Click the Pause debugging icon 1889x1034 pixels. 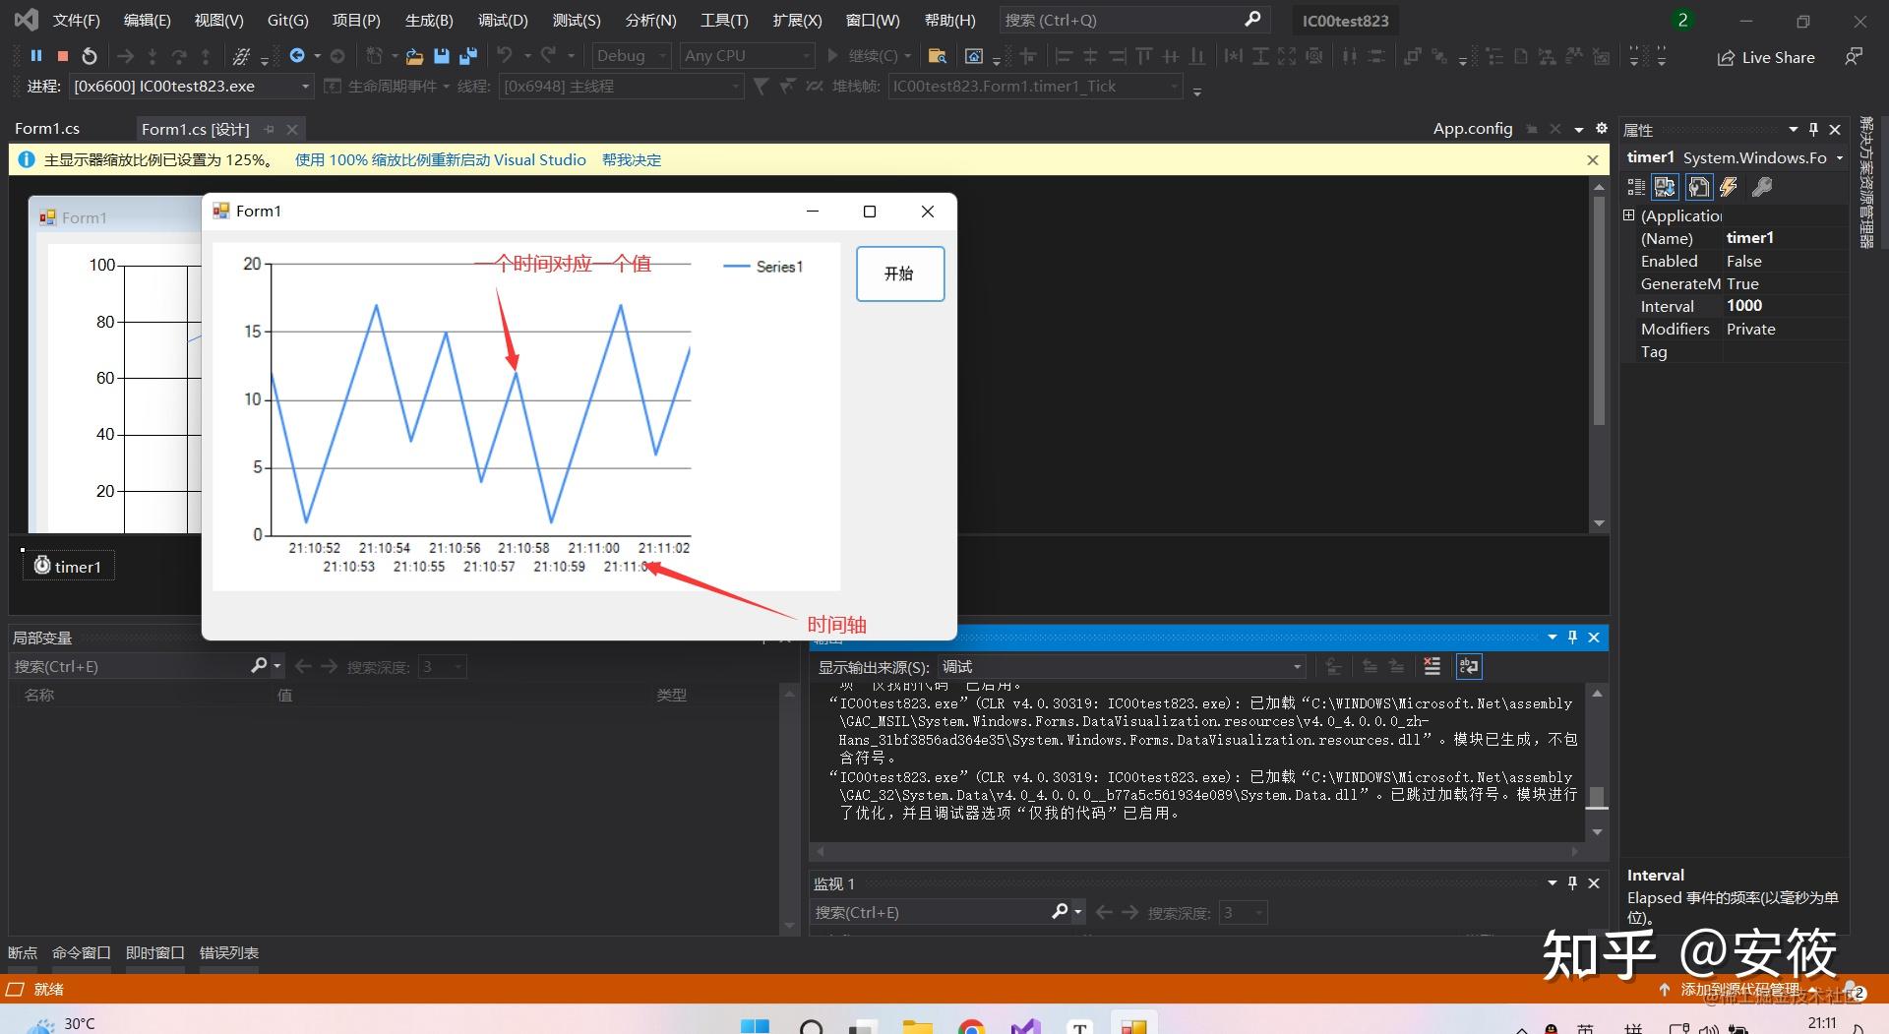click(36, 56)
